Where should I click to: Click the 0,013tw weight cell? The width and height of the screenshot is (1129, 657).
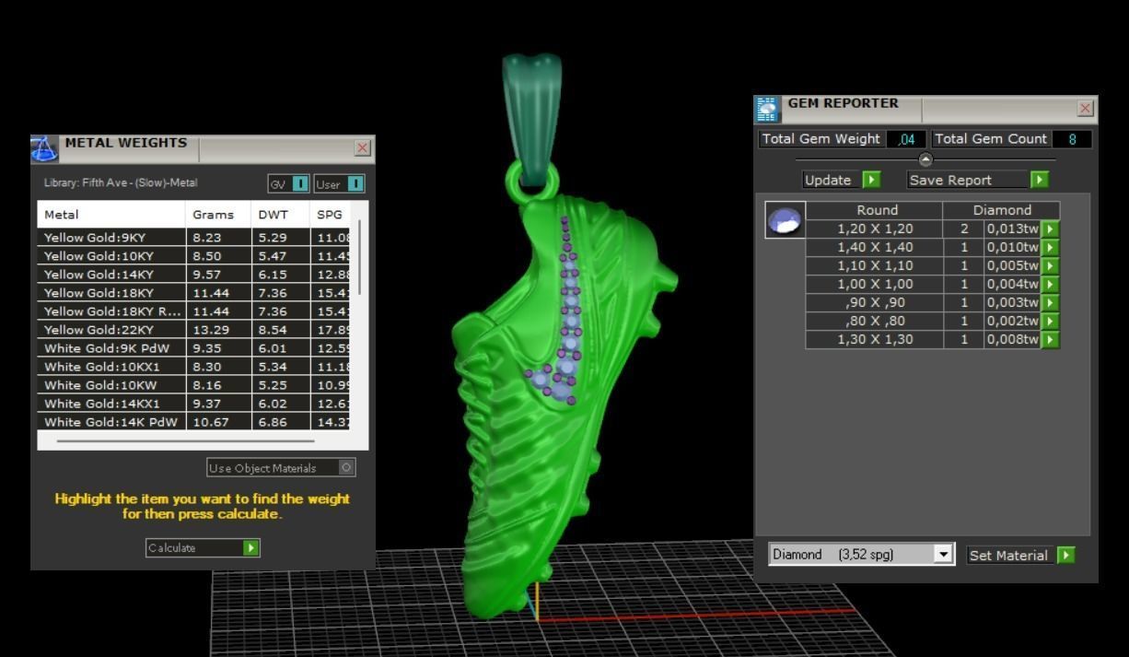[x=1012, y=229]
